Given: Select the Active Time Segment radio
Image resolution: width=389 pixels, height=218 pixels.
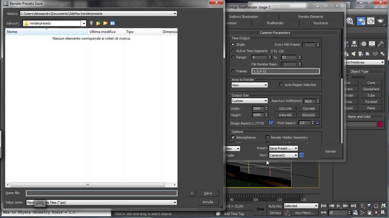Looking at the screenshot, I should coord(233,51).
